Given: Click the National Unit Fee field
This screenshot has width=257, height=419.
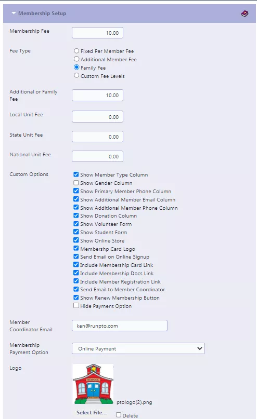Looking at the screenshot, I should pyautogui.click(x=97, y=156).
